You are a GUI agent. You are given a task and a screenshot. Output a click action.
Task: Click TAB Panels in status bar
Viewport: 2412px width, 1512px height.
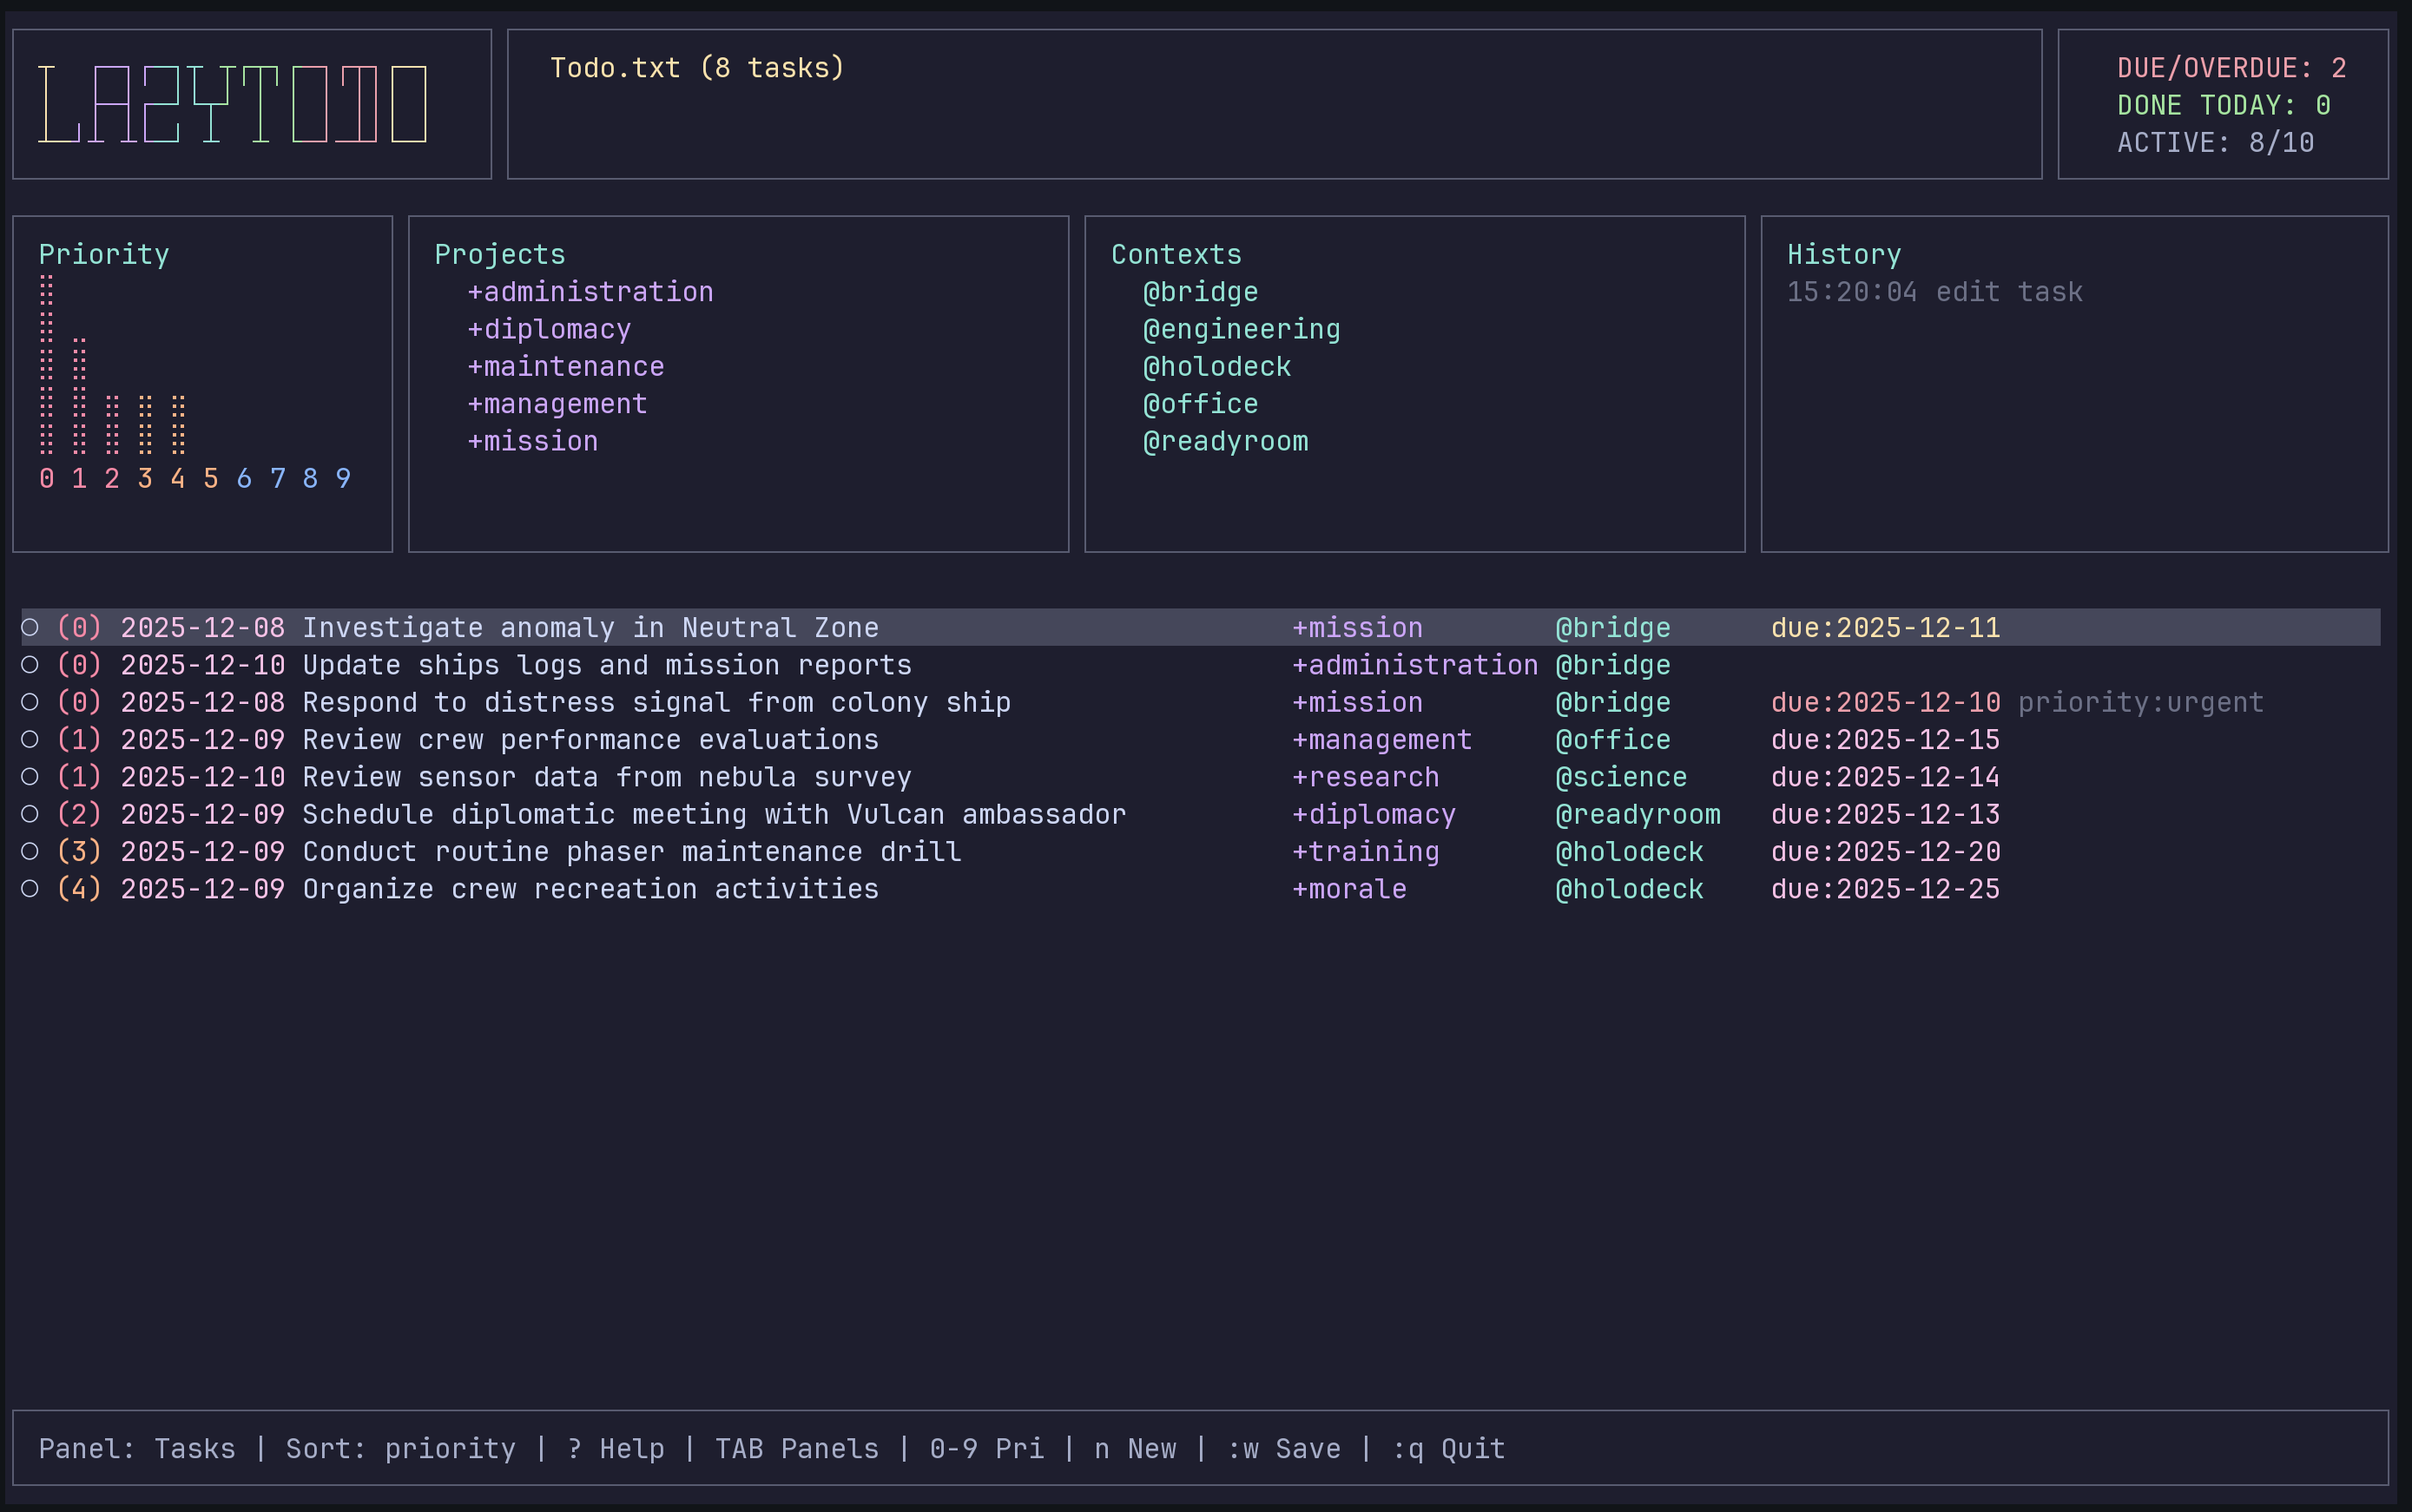pyautogui.click(x=796, y=1449)
